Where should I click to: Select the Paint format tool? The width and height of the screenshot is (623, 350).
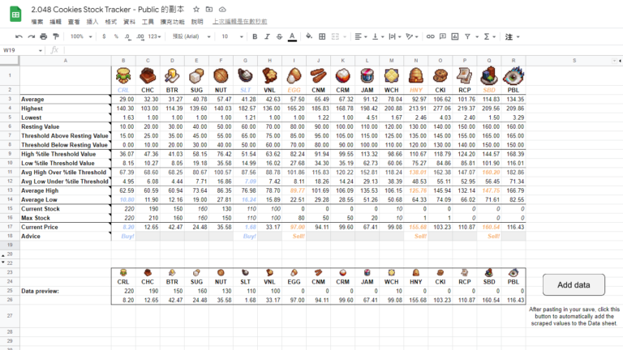click(56, 36)
